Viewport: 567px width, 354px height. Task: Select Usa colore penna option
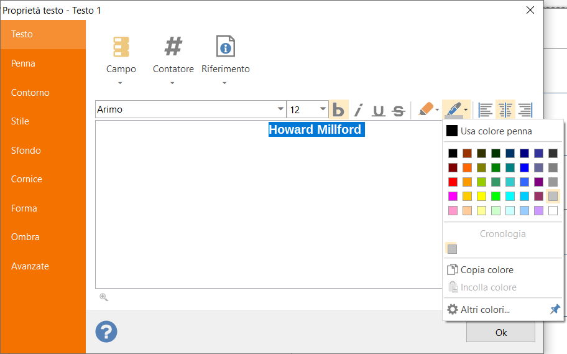point(503,131)
